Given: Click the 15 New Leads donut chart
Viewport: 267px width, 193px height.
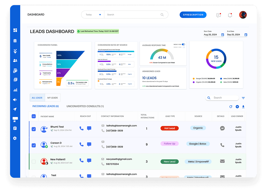Looking at the screenshot, I should click(216, 59).
